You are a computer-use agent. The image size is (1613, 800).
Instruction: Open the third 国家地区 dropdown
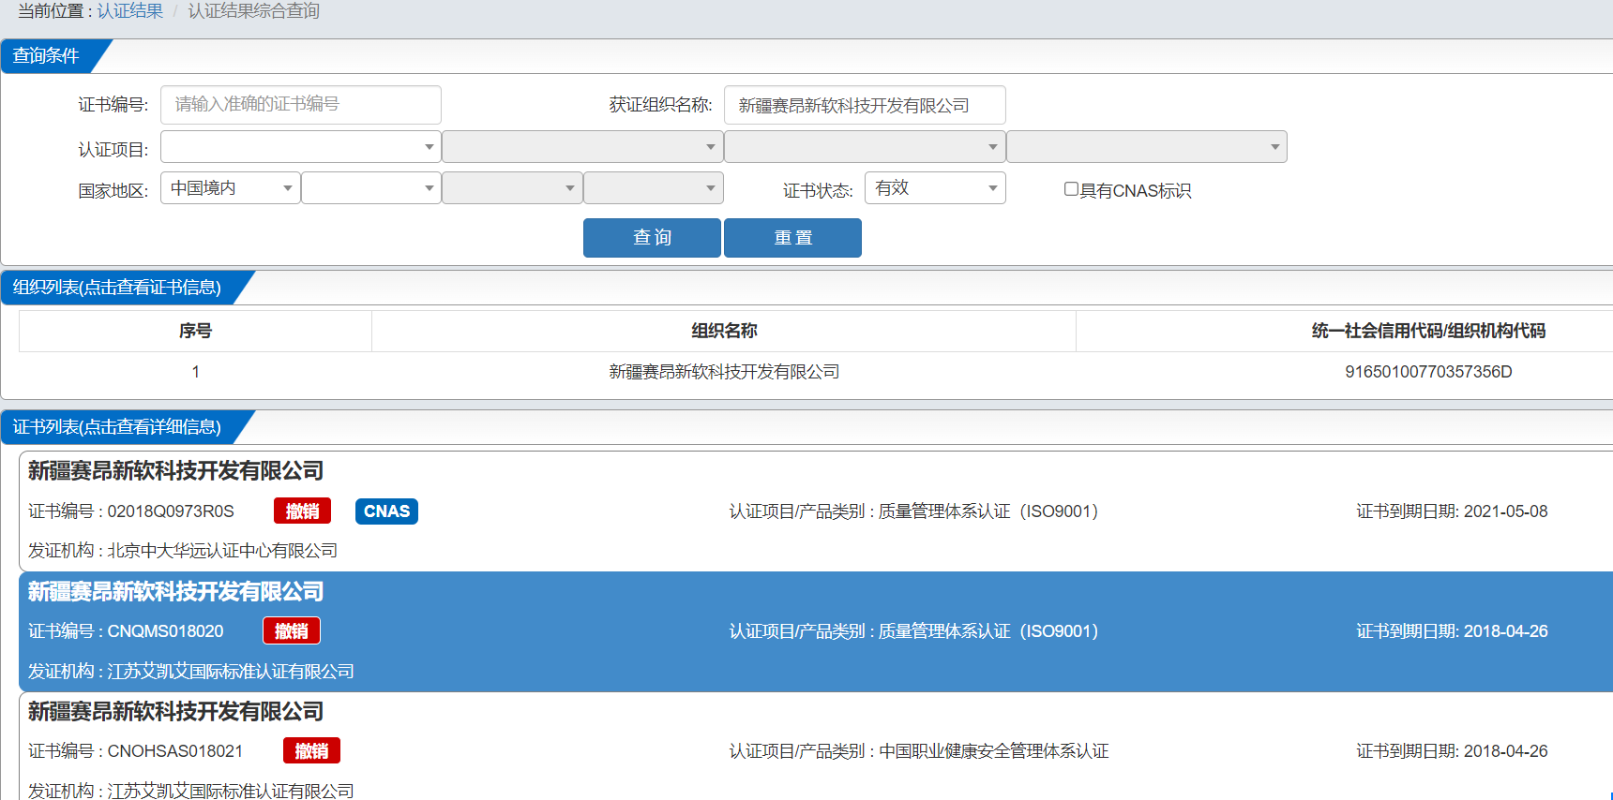(x=512, y=188)
